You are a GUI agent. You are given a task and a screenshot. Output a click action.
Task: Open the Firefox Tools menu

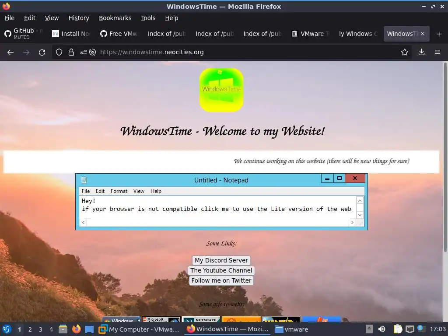(148, 18)
